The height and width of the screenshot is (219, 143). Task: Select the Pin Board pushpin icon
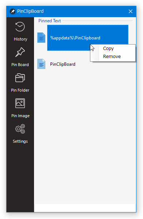[x=20, y=52]
